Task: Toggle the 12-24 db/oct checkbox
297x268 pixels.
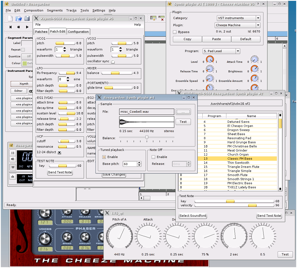Action: click(x=59, y=153)
